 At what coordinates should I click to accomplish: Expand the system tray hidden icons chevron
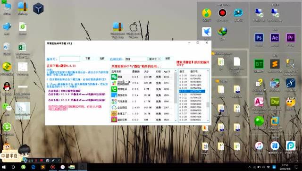pos(250,167)
